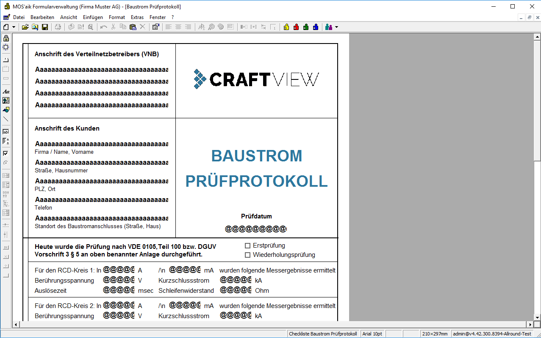Click the Open folder icon in toolbar

click(25, 27)
